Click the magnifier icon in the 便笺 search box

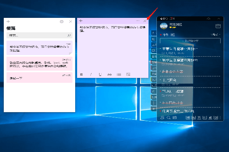pos(69,35)
